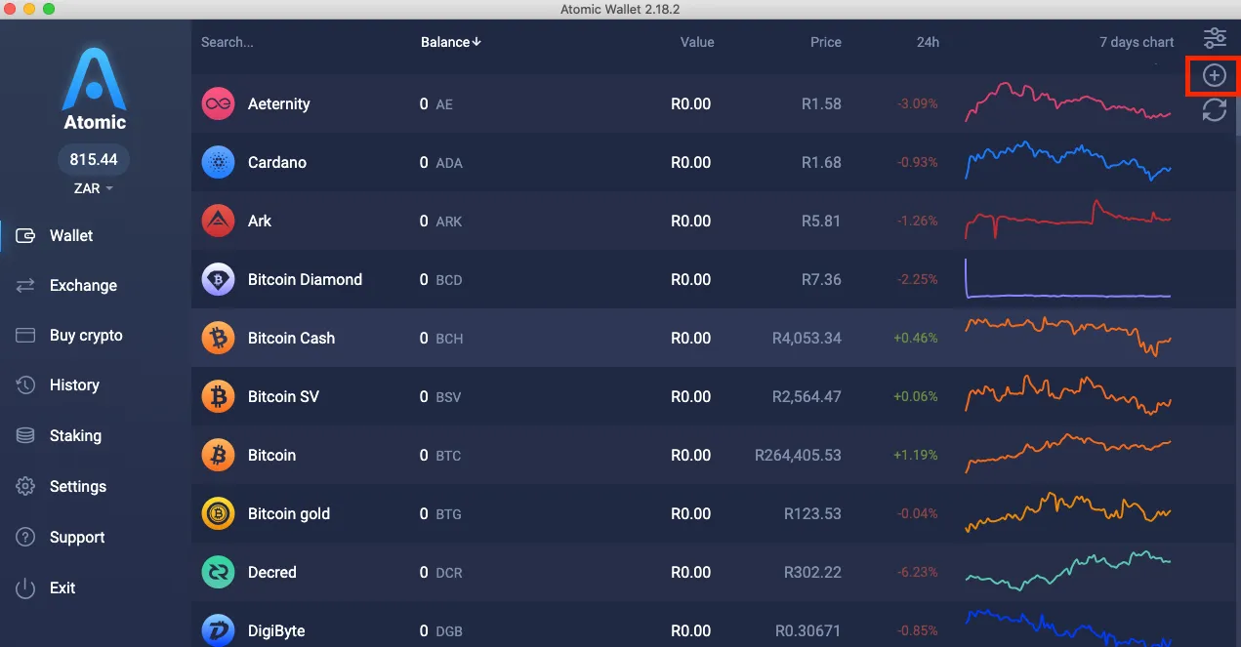Open the Wallet section
Screen dimensions: 1241x647
click(x=71, y=235)
